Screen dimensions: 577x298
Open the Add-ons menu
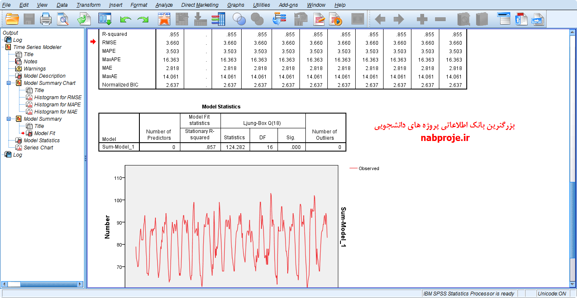(x=288, y=5)
